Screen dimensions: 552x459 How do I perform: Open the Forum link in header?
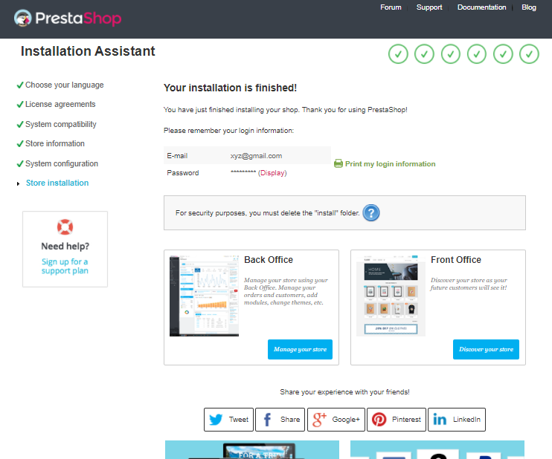391,7
